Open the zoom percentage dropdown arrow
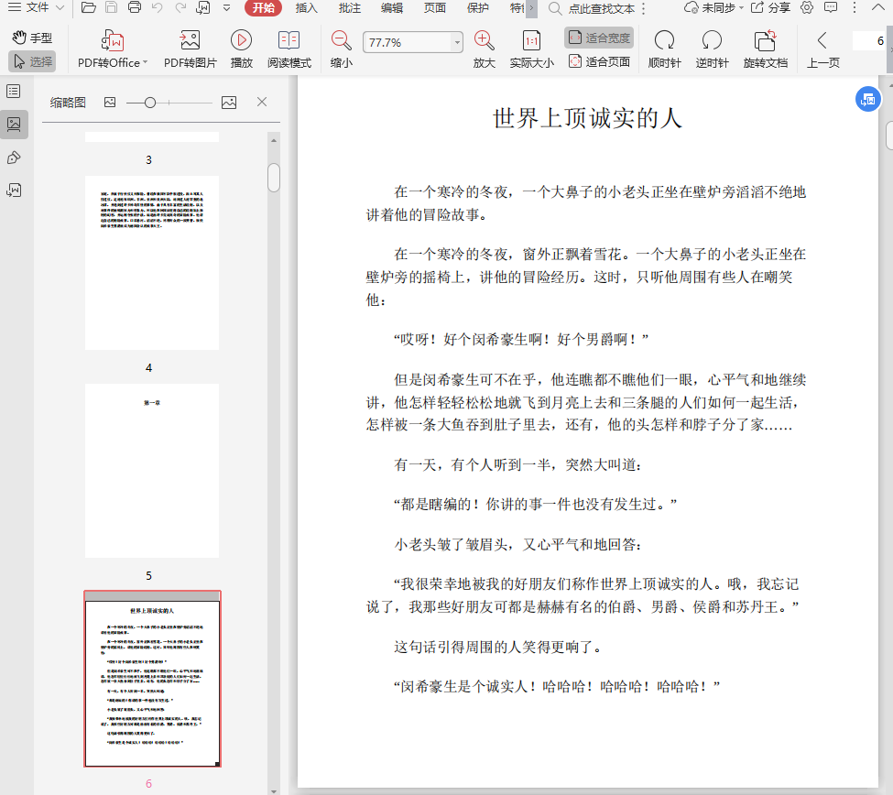Viewport: 893px width, 795px height. (x=457, y=42)
